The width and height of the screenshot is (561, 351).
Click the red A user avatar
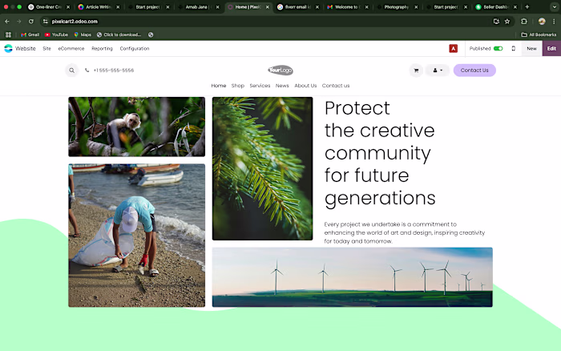[454, 48]
